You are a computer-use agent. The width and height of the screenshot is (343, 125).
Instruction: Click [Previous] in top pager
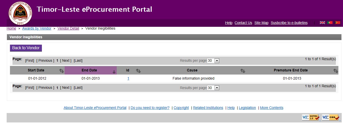[x=45, y=60]
